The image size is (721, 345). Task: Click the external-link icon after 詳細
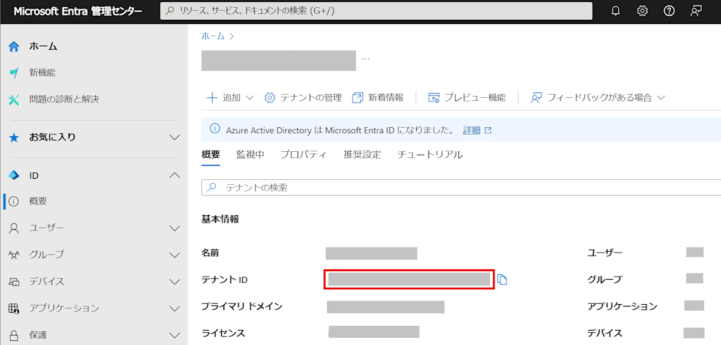click(x=488, y=130)
